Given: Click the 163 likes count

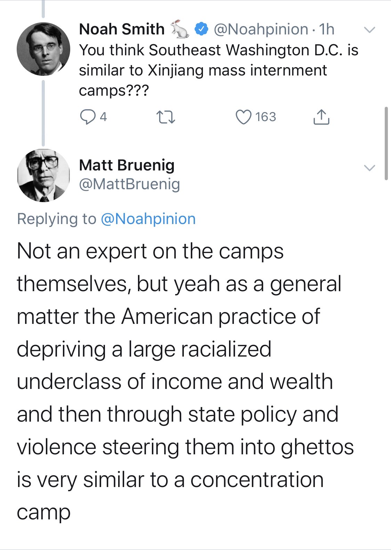Looking at the screenshot, I should point(266,117).
